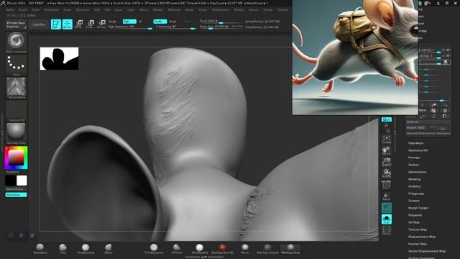Pick a hue in the color picker square
Screen dimensions: 460x259
pyautogui.click(x=16, y=158)
